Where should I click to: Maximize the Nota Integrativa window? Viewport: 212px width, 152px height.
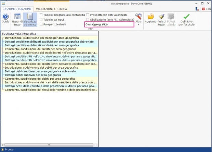coord(202,3)
